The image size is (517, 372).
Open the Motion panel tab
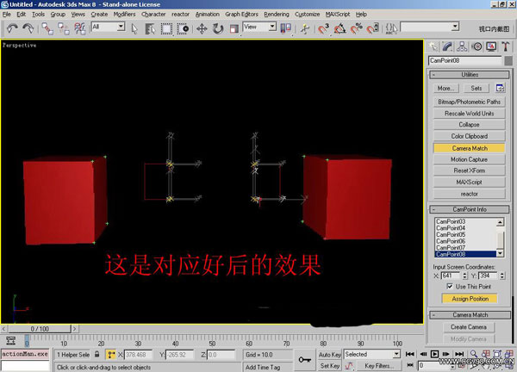[x=477, y=46]
